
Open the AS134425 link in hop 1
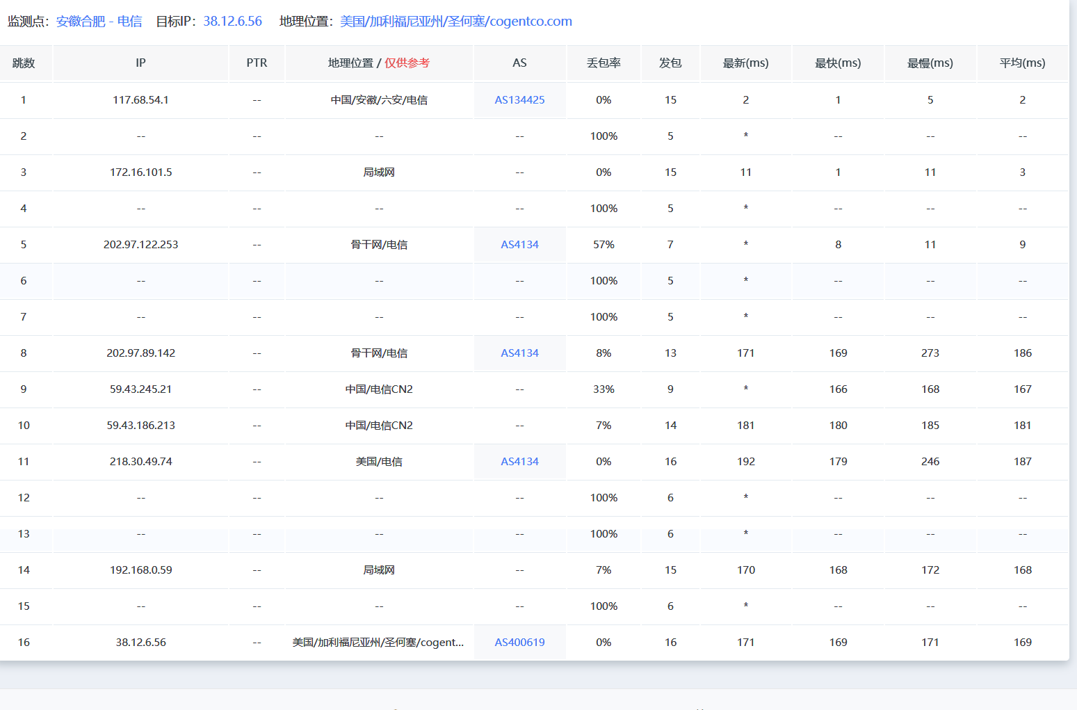click(519, 100)
